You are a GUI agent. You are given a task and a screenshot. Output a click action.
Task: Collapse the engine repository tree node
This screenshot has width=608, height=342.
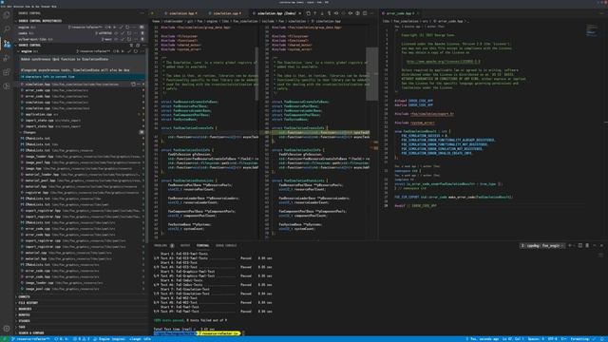pyautogui.click(x=19, y=51)
